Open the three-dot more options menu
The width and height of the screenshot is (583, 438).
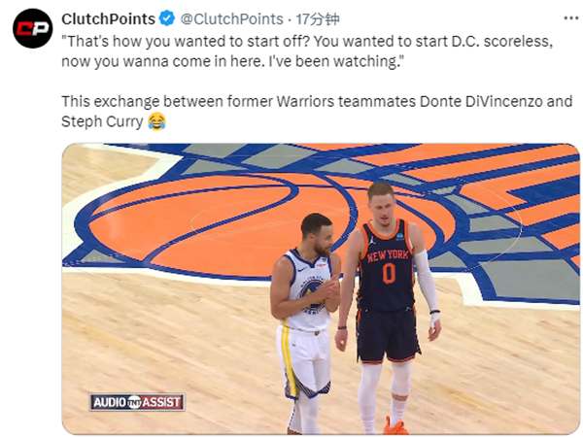click(x=570, y=17)
